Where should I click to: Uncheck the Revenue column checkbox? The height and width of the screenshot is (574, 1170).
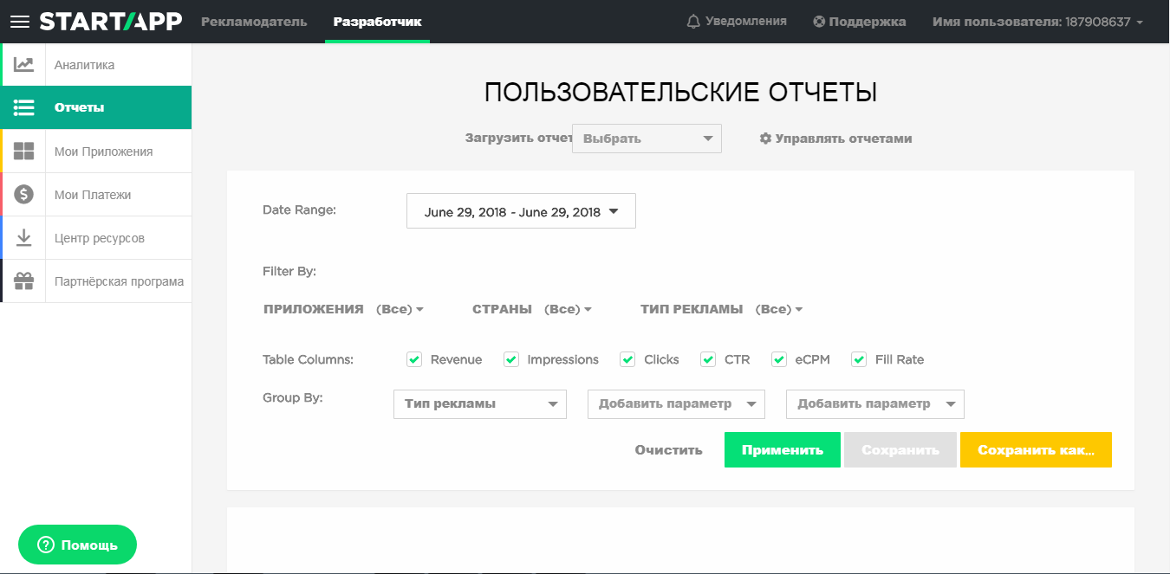point(414,358)
